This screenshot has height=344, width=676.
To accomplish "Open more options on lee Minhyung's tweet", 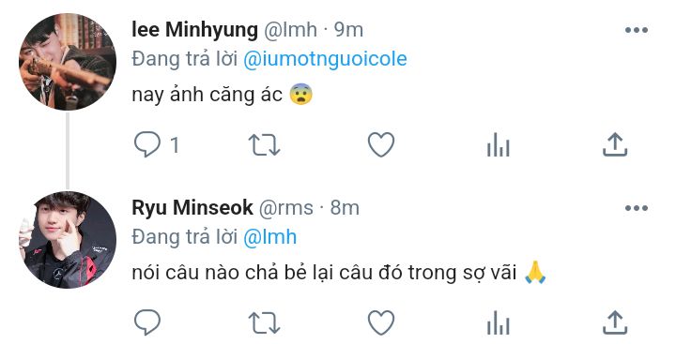I will pyautogui.click(x=637, y=30).
